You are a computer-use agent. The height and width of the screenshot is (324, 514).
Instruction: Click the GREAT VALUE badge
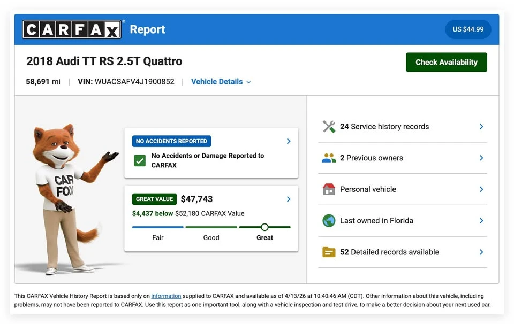point(154,199)
